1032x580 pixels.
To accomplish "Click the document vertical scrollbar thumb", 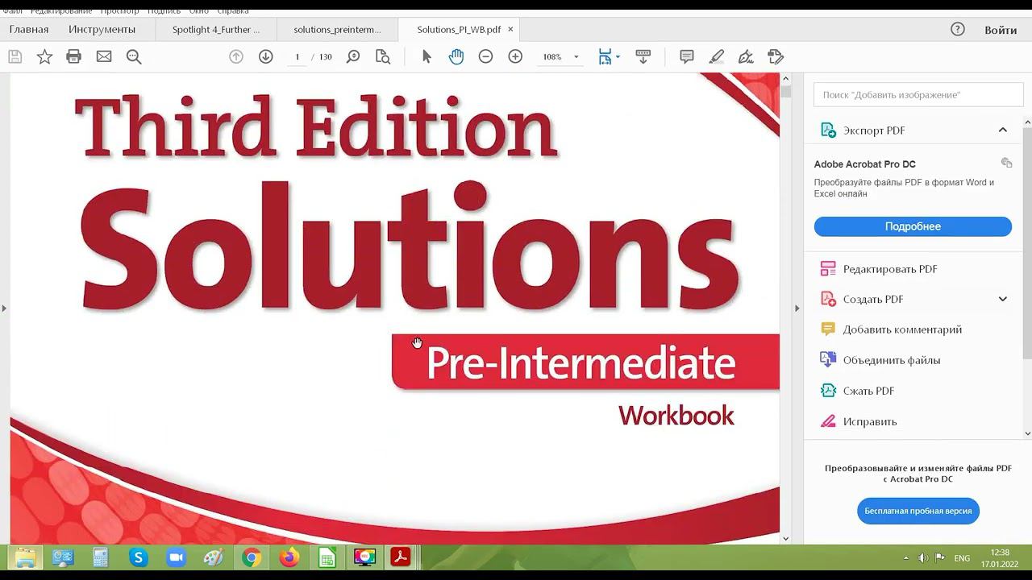I will click(786, 92).
